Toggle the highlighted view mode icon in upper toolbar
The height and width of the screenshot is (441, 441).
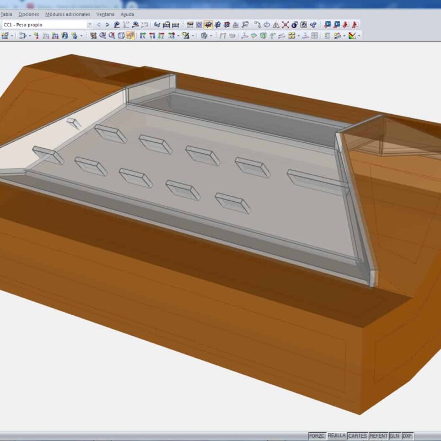pos(208,25)
